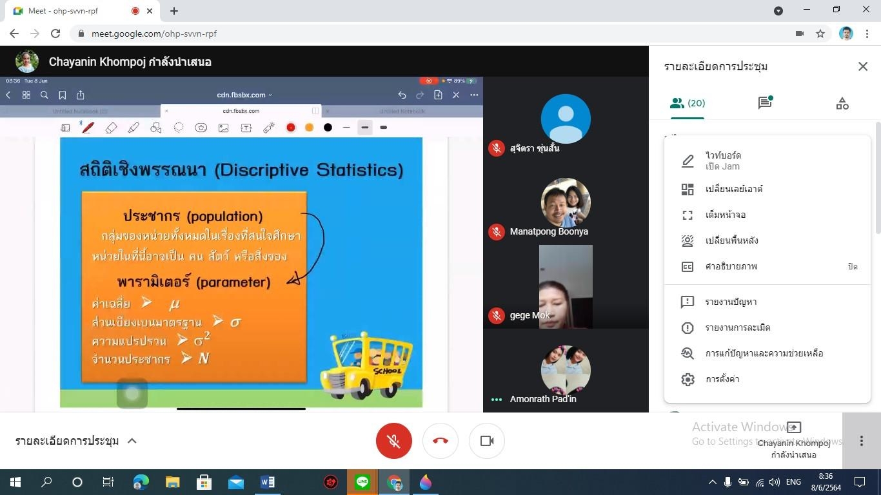Open the Chrome profile dropdown arrow

[x=778, y=10]
